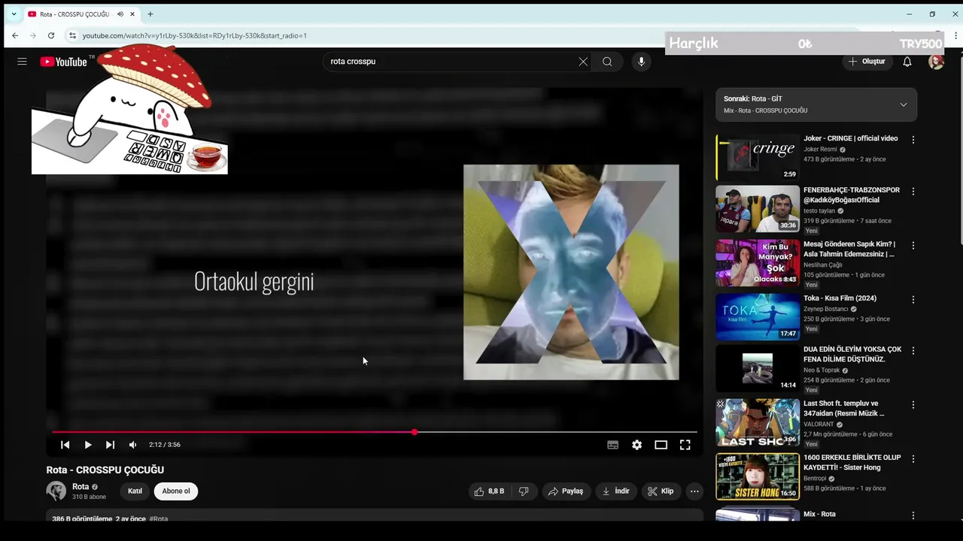Click the İndir download button
The image size is (963, 541).
coord(616,491)
